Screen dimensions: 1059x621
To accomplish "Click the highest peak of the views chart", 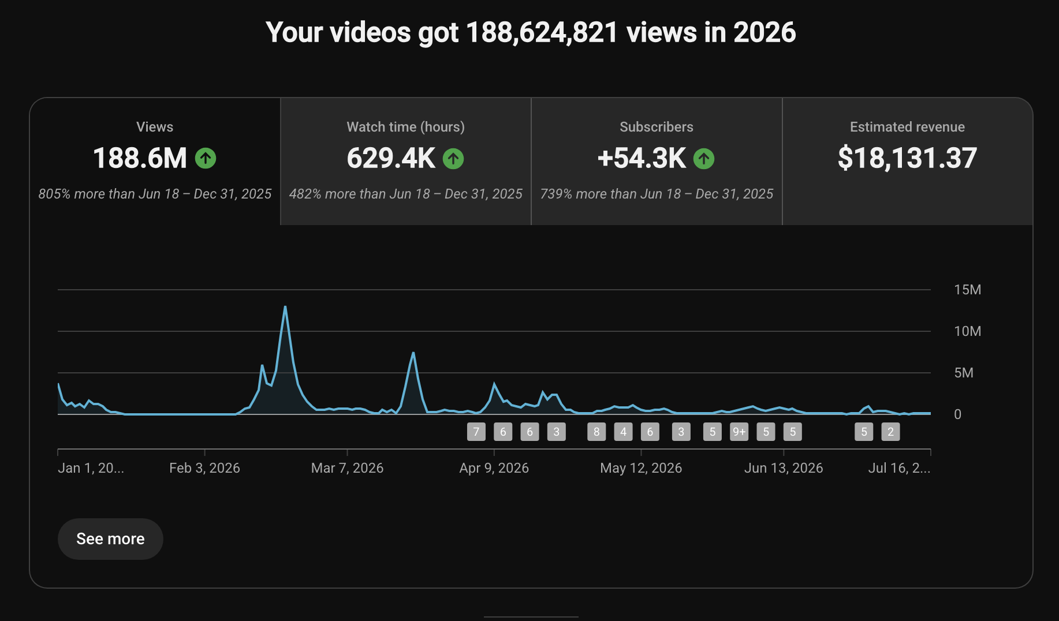I will pyautogui.click(x=285, y=307).
